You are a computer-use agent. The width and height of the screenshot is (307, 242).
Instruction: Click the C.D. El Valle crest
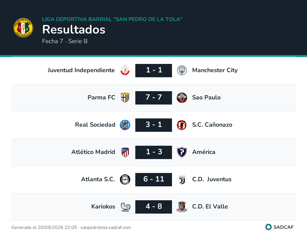pyautogui.click(x=182, y=207)
